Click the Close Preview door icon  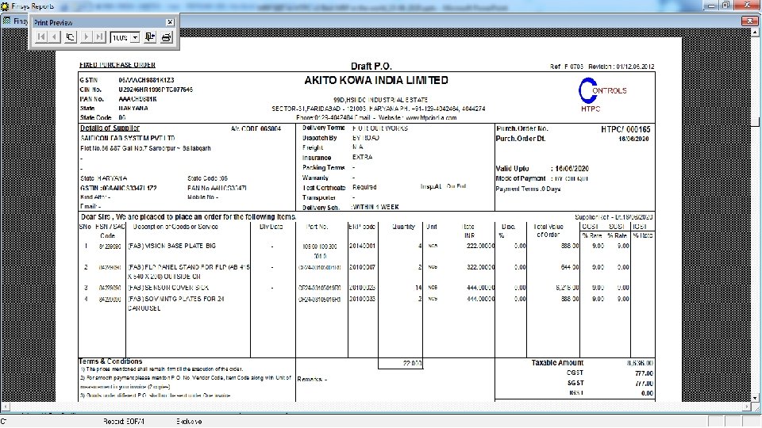pos(150,37)
